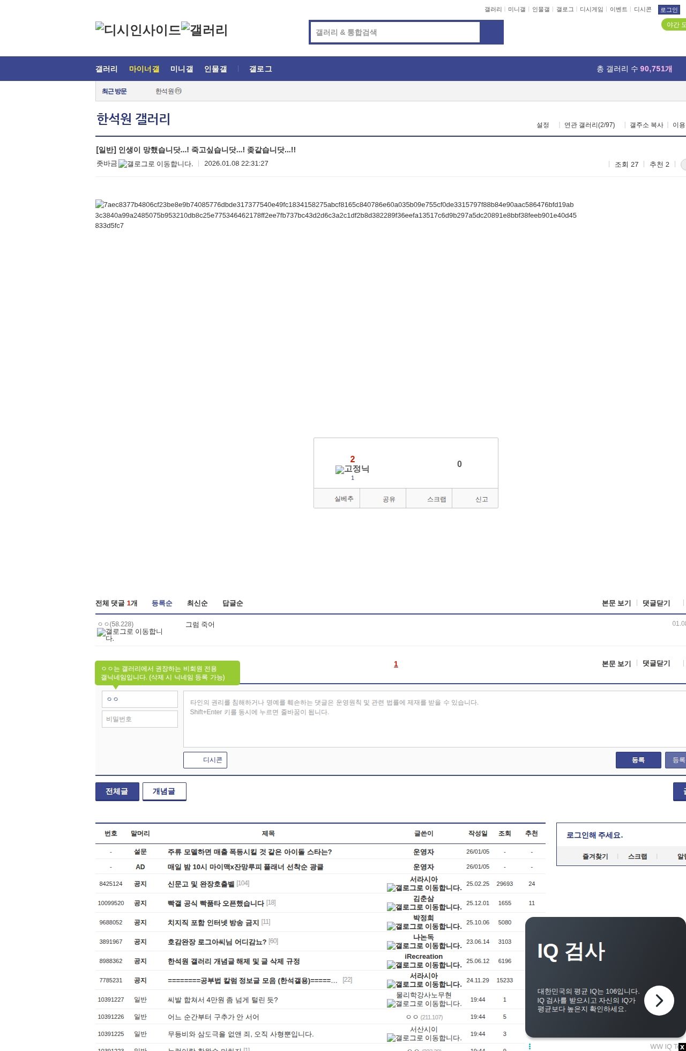Open the 신문고 및 완장호출벨 notice
Screen dimensions: 686x1051
[201, 884]
